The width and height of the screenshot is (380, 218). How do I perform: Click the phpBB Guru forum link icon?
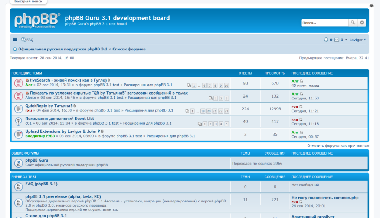[x=18, y=163]
